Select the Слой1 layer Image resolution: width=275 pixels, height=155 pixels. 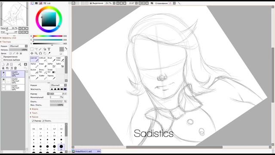[13, 87]
